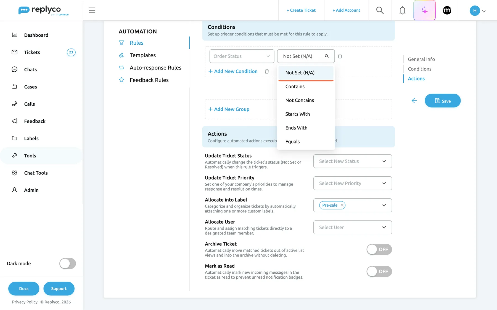The image size is (497, 310).
Task: Enable the Archive Ticket switch
Action: click(x=379, y=249)
